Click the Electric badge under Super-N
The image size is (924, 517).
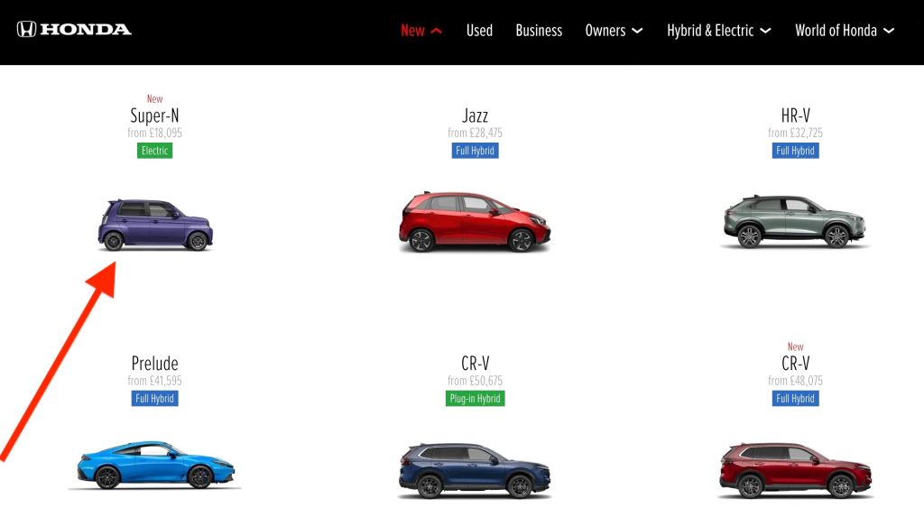tap(154, 151)
